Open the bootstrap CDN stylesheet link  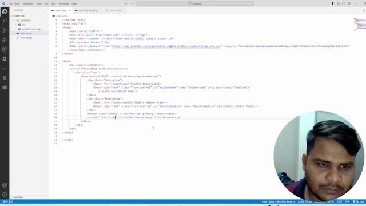point(166,46)
